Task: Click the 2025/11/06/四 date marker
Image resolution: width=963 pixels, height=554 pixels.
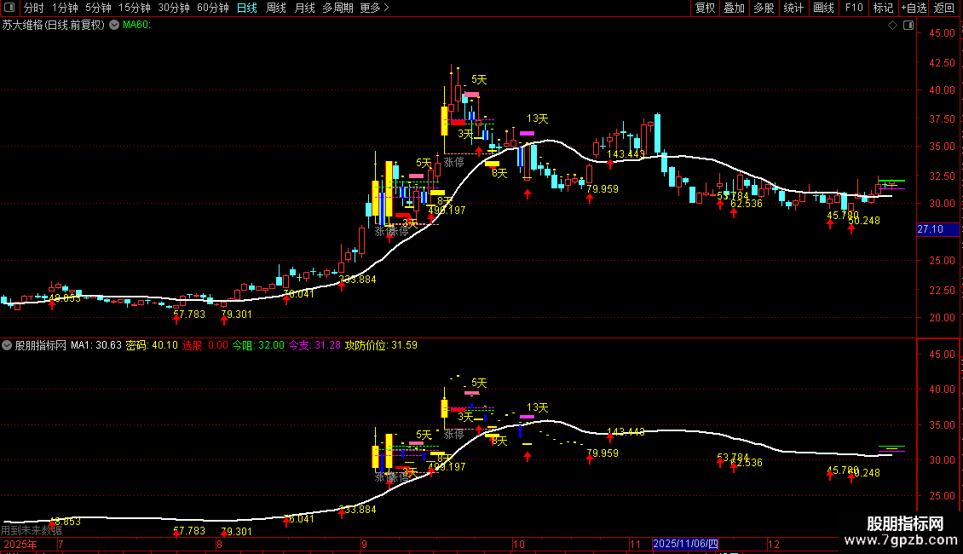Action: coord(685,544)
